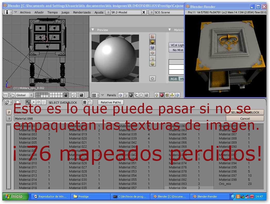Image resolution: width=270 pixels, height=204 pixels.
Task: Toggle long or short file list view
Action: [85, 102]
